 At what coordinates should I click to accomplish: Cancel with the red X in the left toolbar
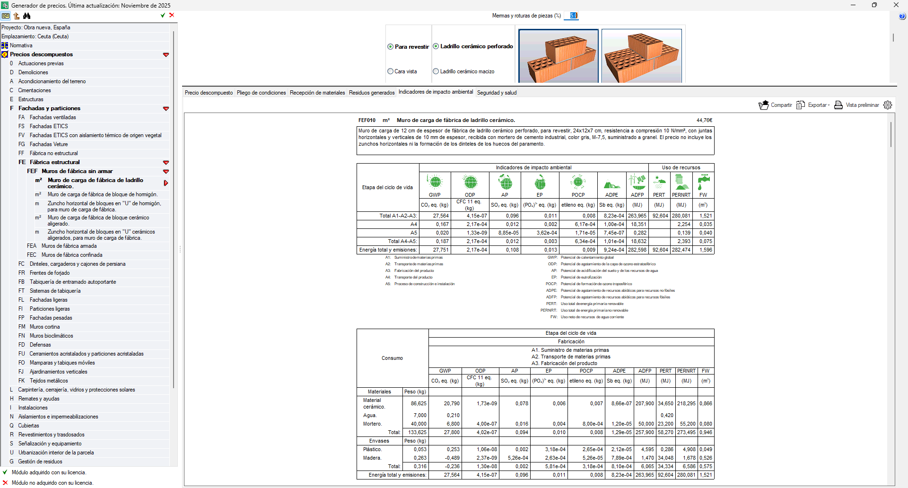172,15
